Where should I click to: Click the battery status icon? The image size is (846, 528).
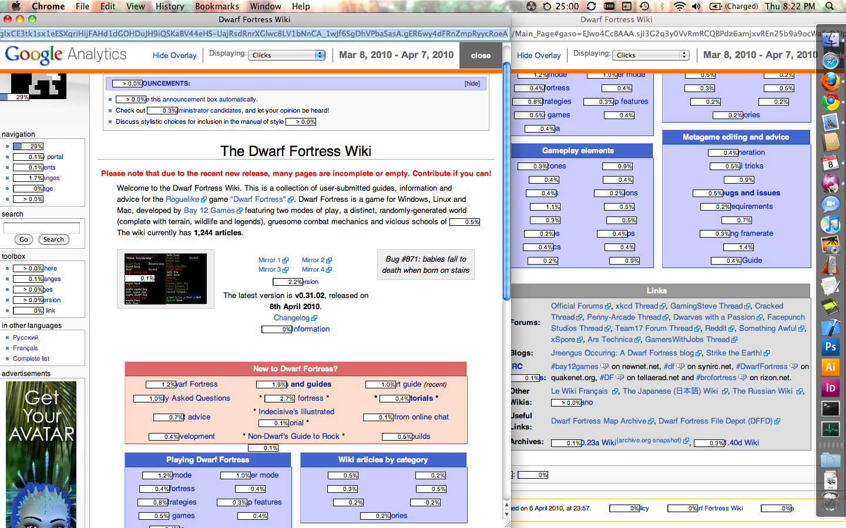(716, 6)
